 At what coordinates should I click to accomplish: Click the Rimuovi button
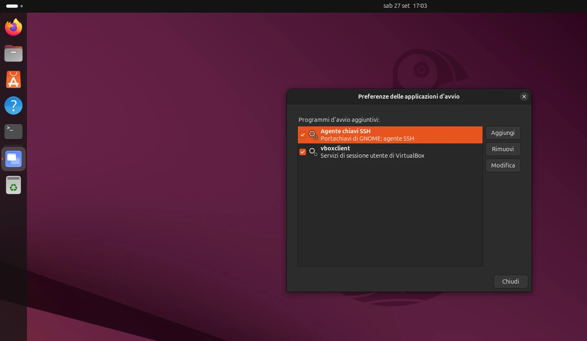click(503, 149)
